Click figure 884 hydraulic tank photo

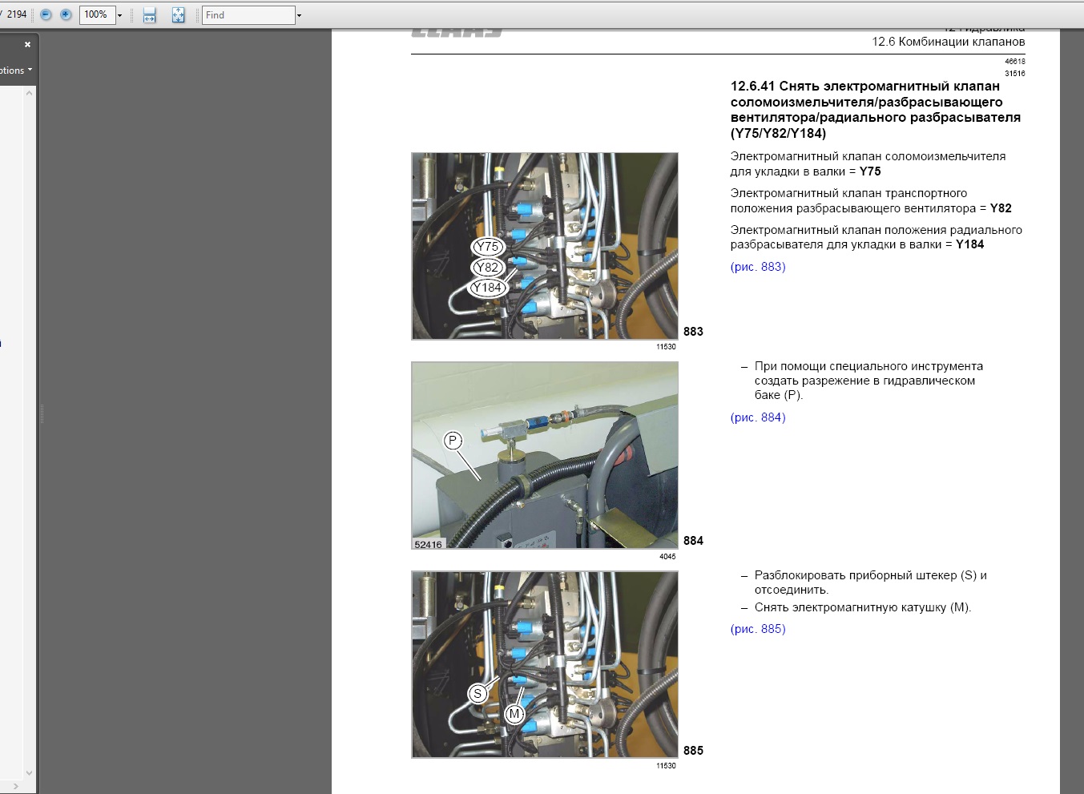point(545,455)
